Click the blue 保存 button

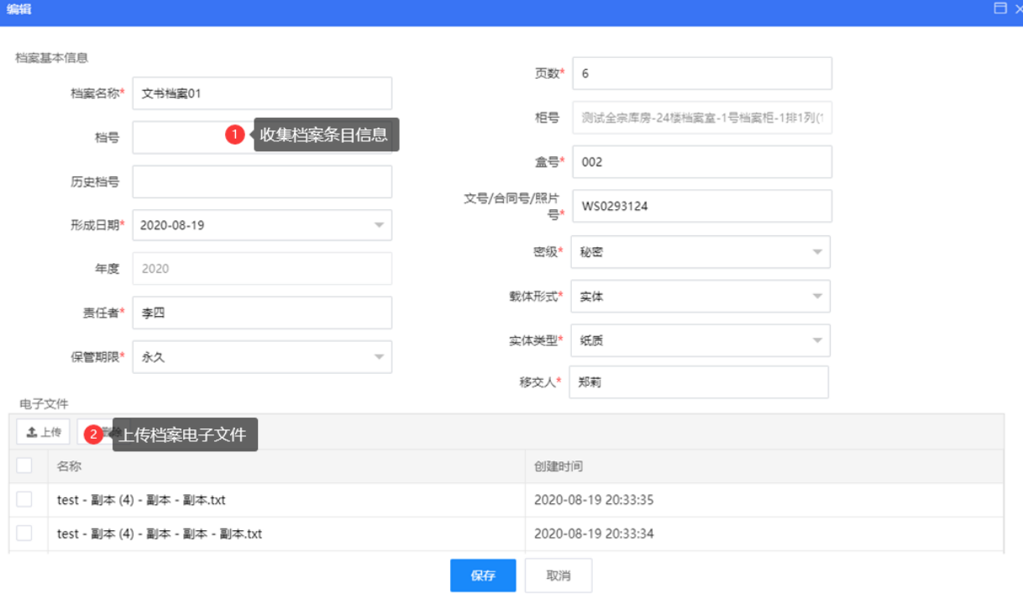click(483, 576)
